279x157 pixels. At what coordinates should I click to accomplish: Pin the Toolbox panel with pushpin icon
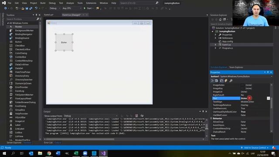pos(37,15)
